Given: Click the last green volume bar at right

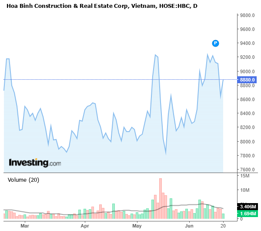Looking at the screenshot, I should [223, 216].
